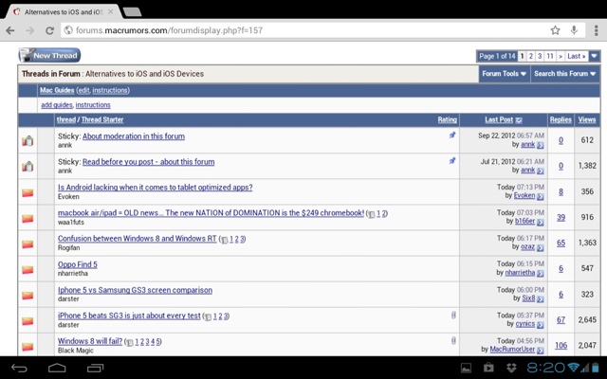The height and width of the screenshot is (379, 607).
Task: Click locked sticky icon for About moderation
Action: (x=28, y=141)
